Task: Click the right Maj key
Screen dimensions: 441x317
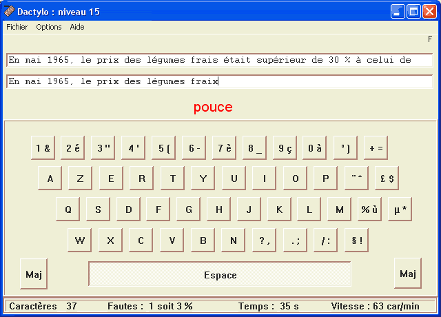Action: [x=408, y=274]
